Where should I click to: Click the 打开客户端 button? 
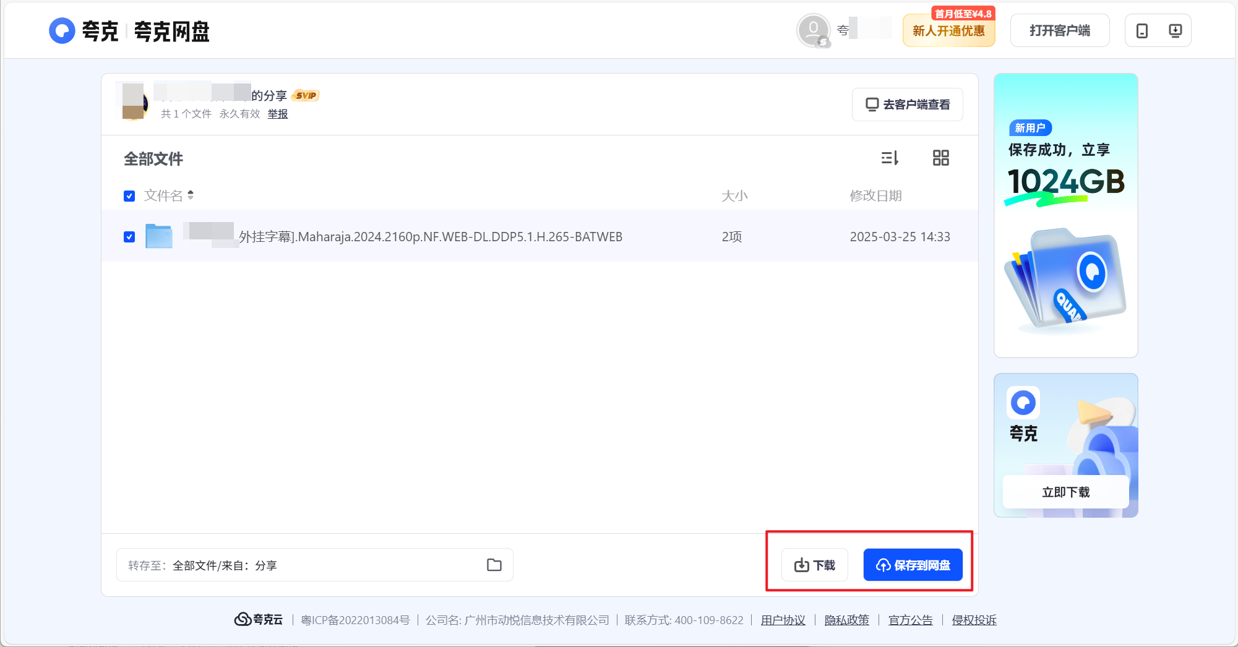(x=1060, y=30)
